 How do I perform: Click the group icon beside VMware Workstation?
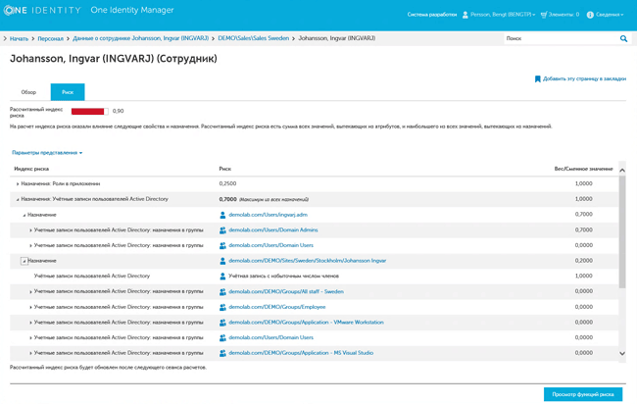tap(222, 323)
